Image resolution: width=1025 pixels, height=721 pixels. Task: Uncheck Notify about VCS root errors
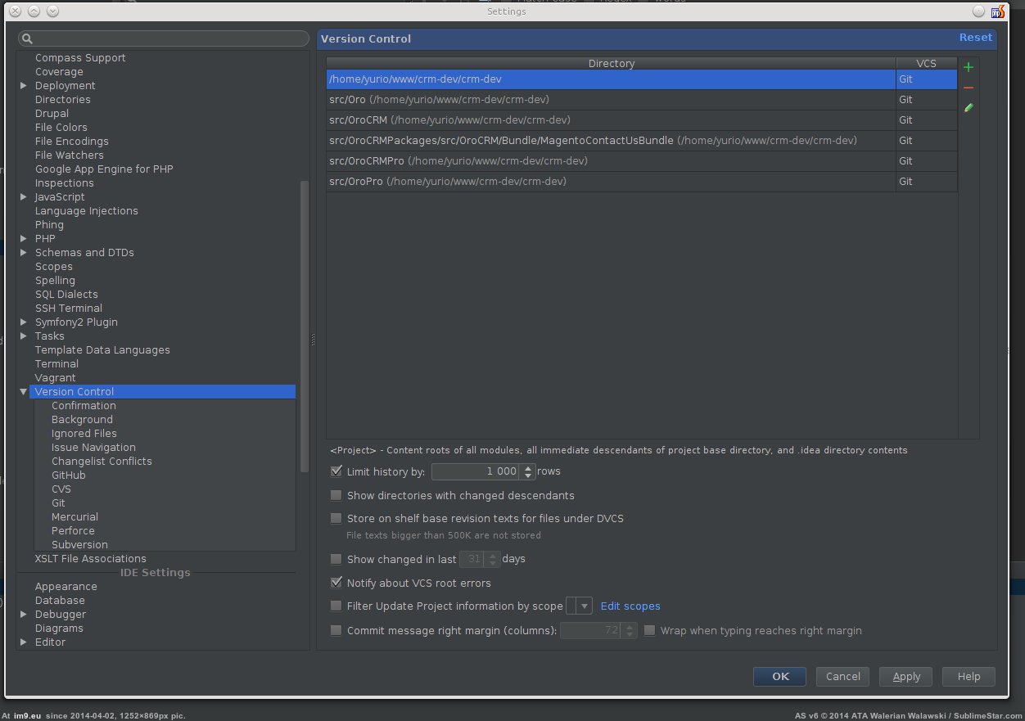[x=336, y=584]
